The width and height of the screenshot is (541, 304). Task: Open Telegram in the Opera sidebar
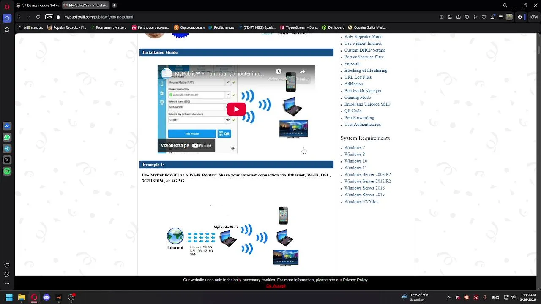7,149
